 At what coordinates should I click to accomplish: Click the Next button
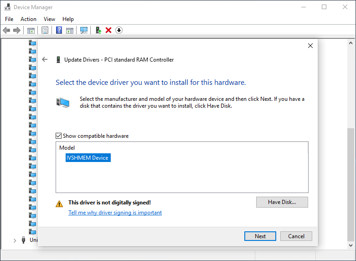click(x=260, y=236)
